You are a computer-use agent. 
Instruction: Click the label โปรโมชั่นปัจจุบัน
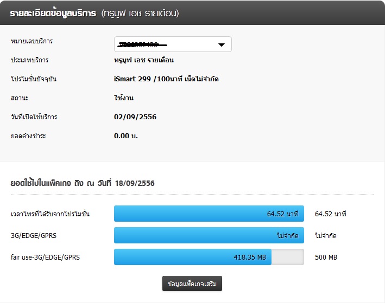(x=34, y=79)
